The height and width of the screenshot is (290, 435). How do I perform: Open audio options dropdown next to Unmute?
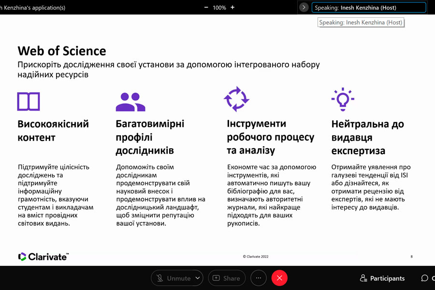(198, 278)
